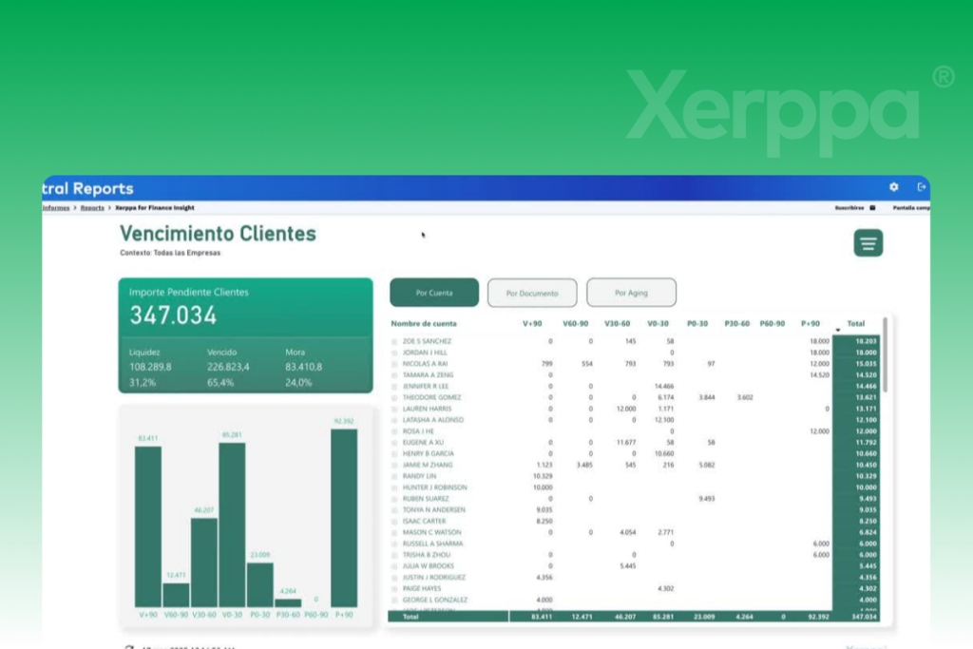Image resolution: width=973 pixels, height=649 pixels.
Task: Expand the ROSA J HE row
Action: [x=394, y=431]
